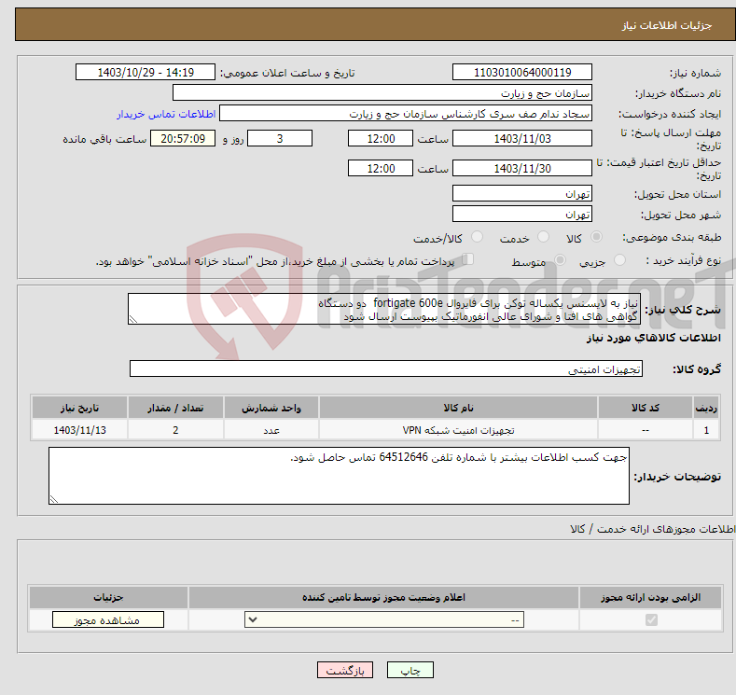Click the announcement date field 1403/10/29 - 14:19
The width and height of the screenshot is (736, 695).
[146, 72]
